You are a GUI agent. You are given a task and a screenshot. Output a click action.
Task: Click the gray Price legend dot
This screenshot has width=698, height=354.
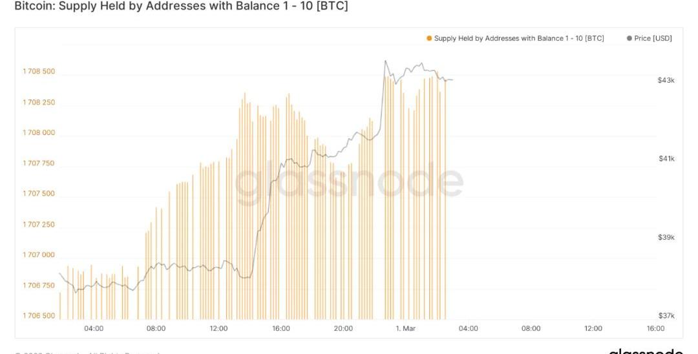click(x=629, y=39)
